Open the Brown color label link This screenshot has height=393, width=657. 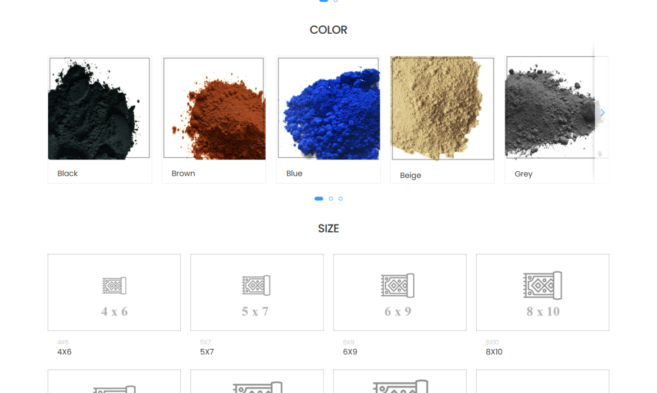[183, 173]
